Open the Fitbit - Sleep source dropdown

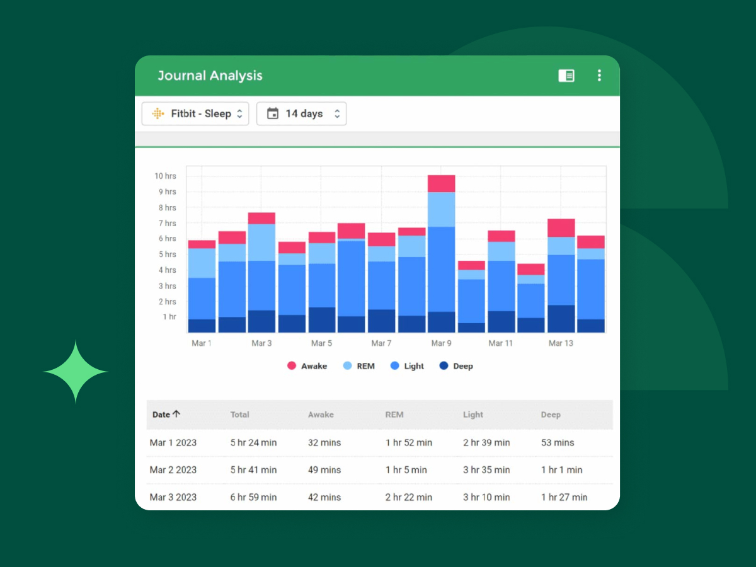pos(195,113)
